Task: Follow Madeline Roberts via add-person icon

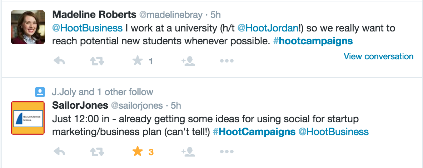Action: pyautogui.click(x=188, y=61)
